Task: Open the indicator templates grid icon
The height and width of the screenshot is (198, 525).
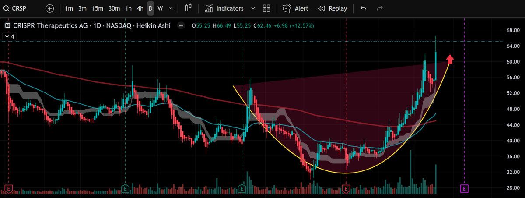Action: (x=266, y=8)
